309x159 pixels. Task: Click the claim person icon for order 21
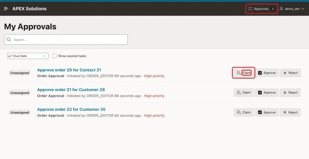[x=239, y=93]
